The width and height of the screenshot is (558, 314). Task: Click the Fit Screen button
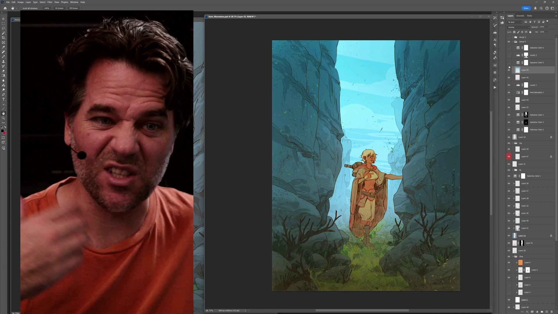point(59,8)
